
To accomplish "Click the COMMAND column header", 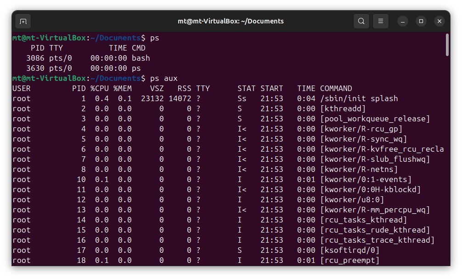I will [336, 88].
